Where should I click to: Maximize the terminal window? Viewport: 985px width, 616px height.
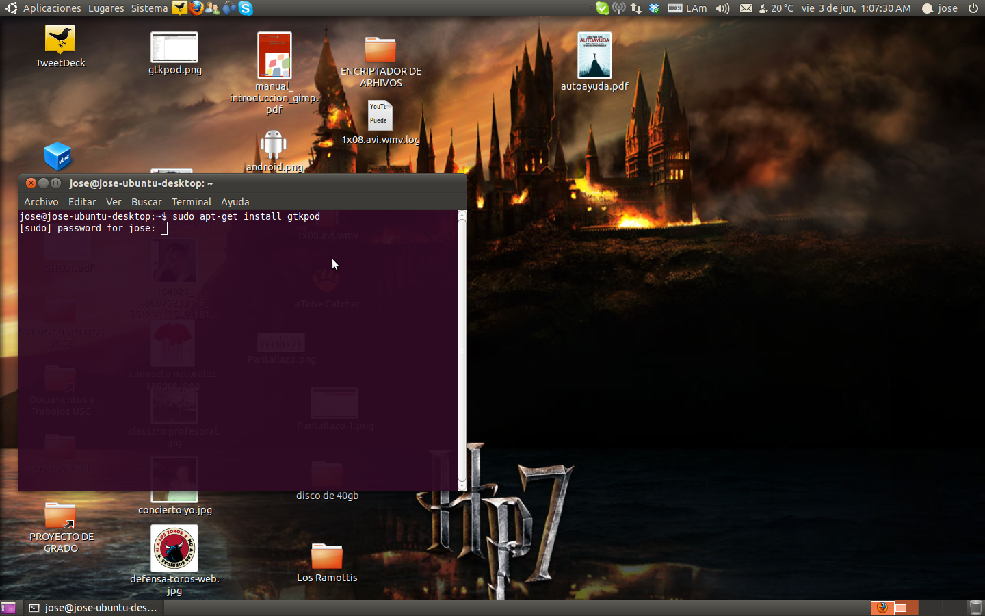[x=56, y=183]
